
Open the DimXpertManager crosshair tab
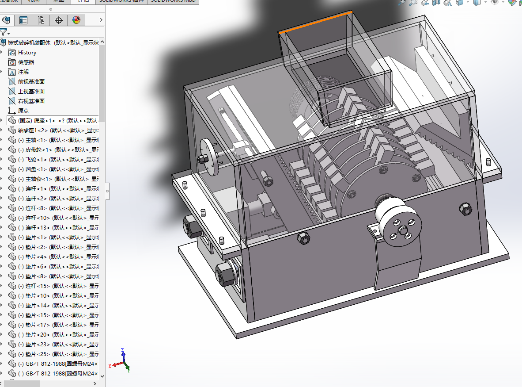tap(59, 20)
